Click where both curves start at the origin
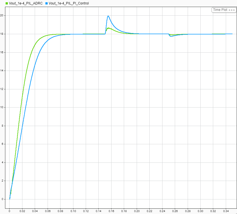The image size is (237, 214). (10, 199)
